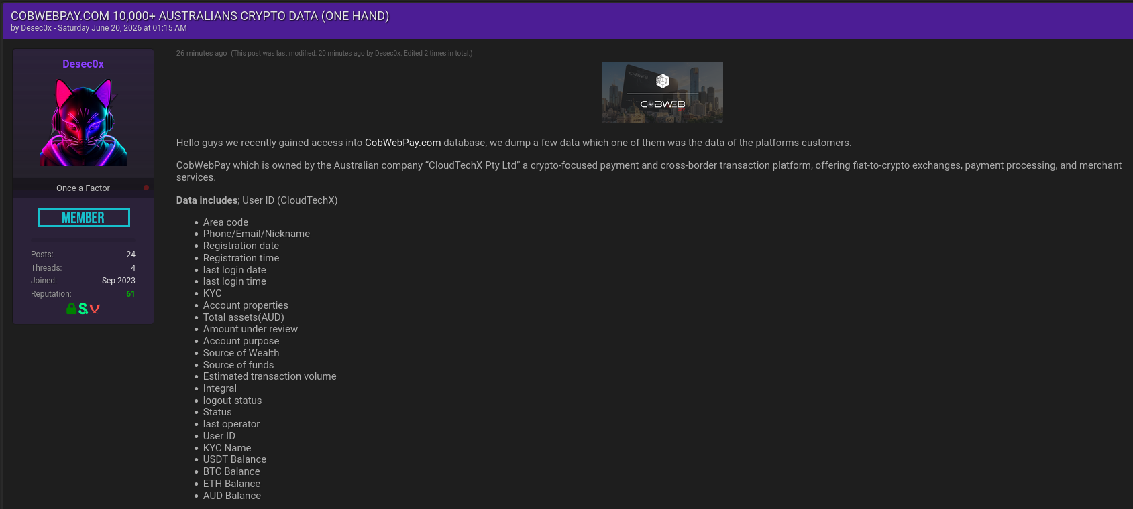Open Desec0x's neon cat avatar
The height and width of the screenshot is (509, 1133).
pyautogui.click(x=83, y=122)
